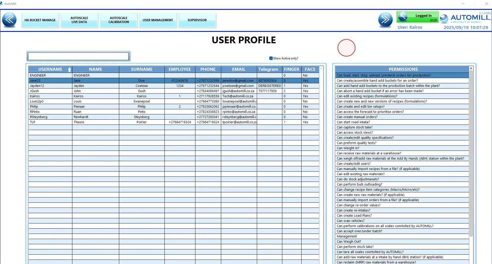492x264 pixels.
Task: Click the permissions scrollbar up arrow
Action: [x=471, y=68]
